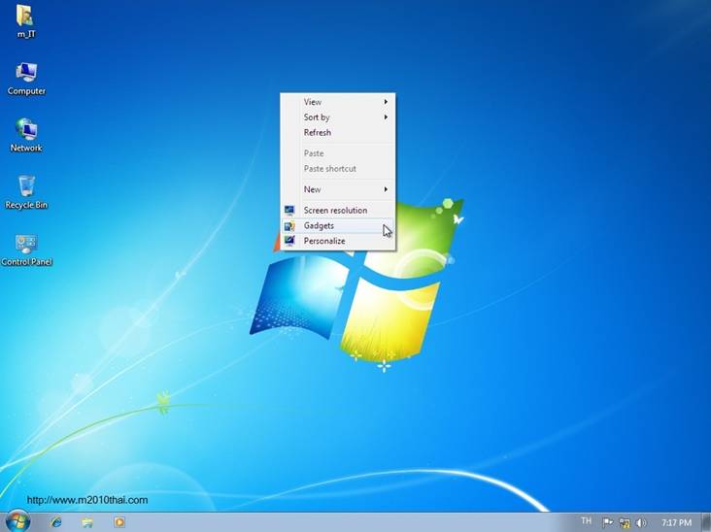Screen dimensions: 711x532
Task: Choose Screen resolution from the context menu
Action: coord(338,211)
